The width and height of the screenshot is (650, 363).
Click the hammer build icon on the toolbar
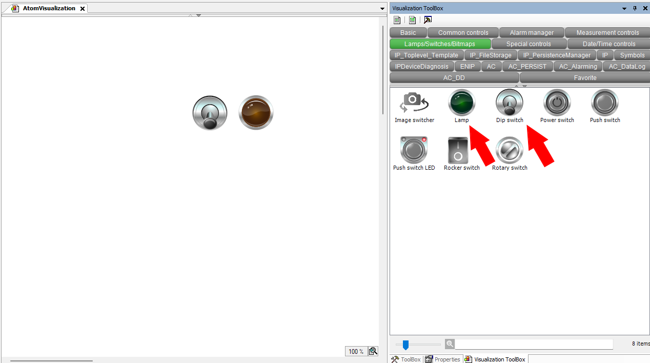428,20
